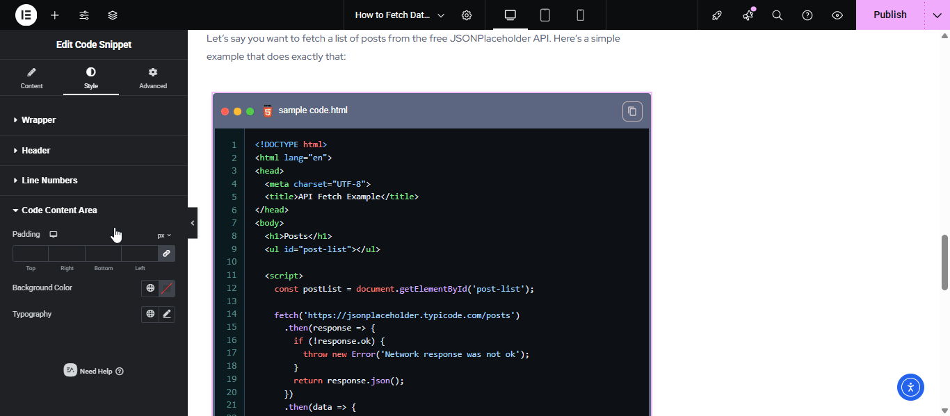Screen dimensions: 950x416
Task: Switch to tablet device view
Action: point(545,15)
